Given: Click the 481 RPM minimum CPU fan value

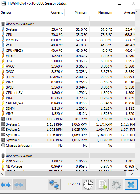Looking at the screenshot, I should 81,119.
